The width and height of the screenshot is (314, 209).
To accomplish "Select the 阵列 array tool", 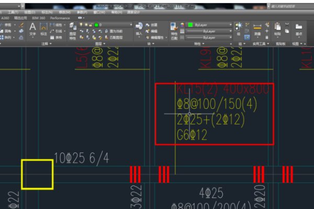I will click(6, 38).
